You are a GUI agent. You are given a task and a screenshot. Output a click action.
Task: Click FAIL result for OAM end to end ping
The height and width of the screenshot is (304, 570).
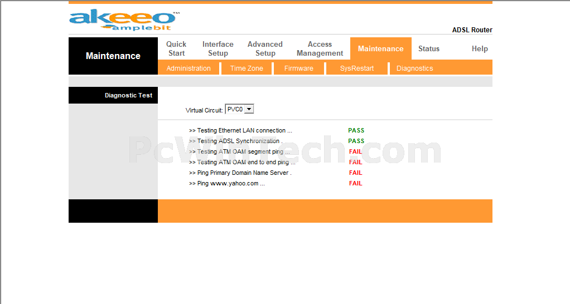pos(355,162)
